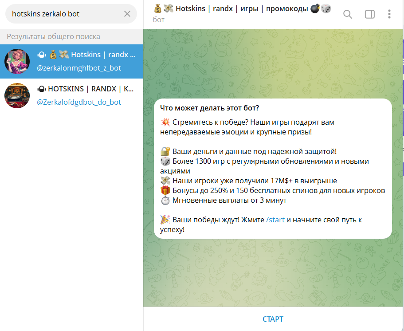Open the in-chat search magnifier icon
404x331 pixels.
[348, 14]
